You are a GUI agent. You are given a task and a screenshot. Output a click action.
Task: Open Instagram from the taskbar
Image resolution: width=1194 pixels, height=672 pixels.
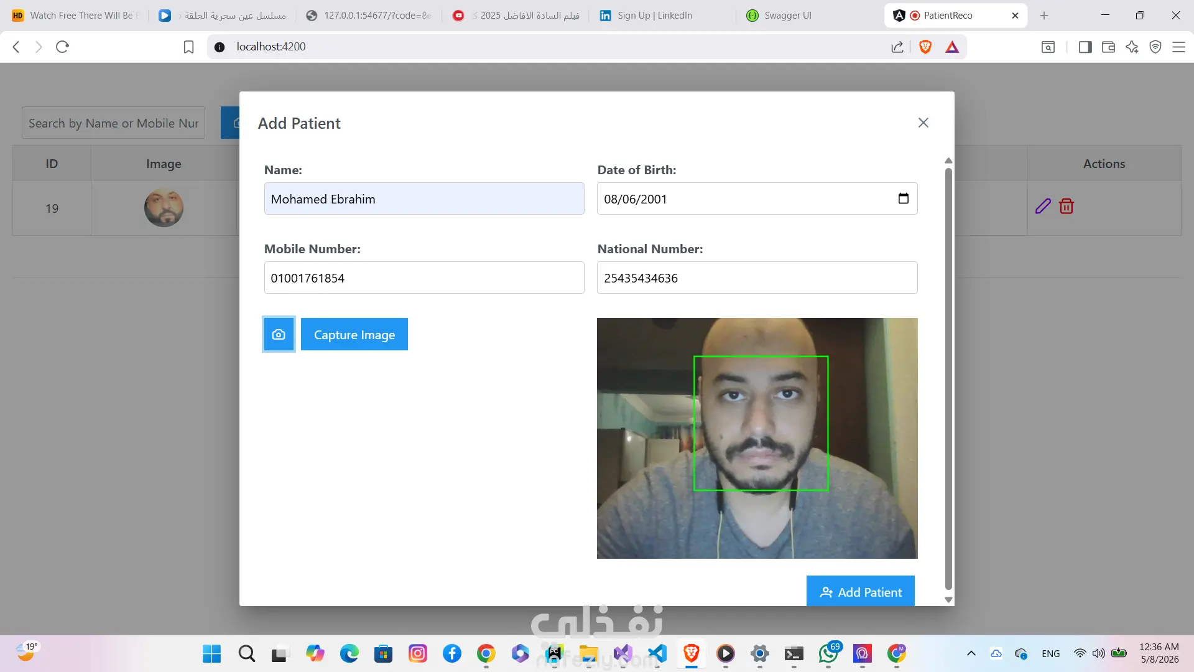pos(418,653)
